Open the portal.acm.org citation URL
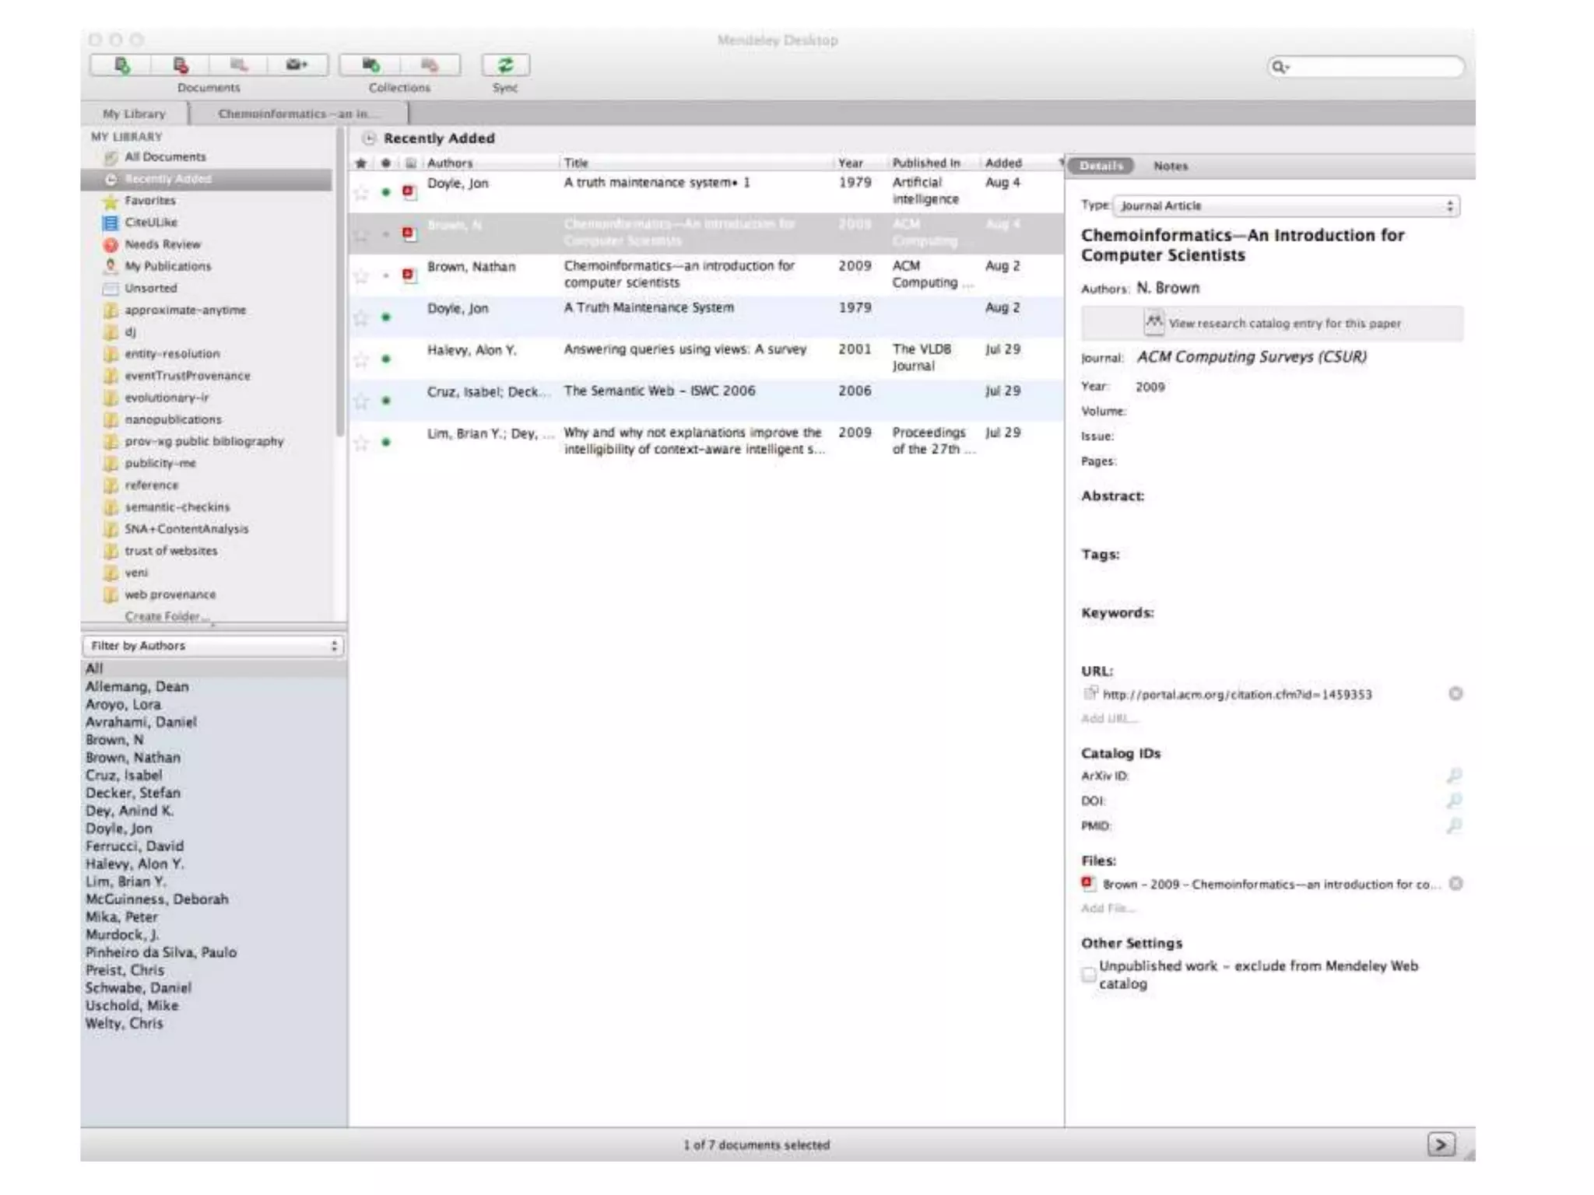 [1237, 695]
